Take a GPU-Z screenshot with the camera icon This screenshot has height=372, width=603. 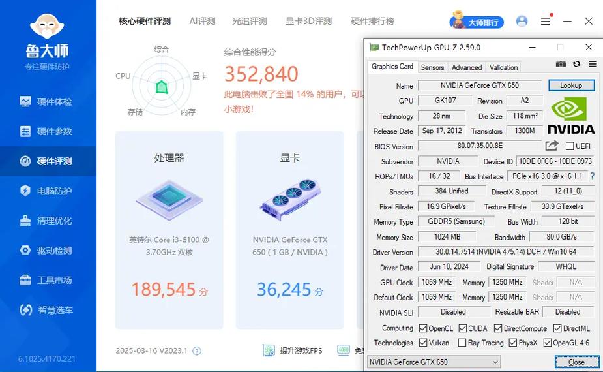click(561, 64)
